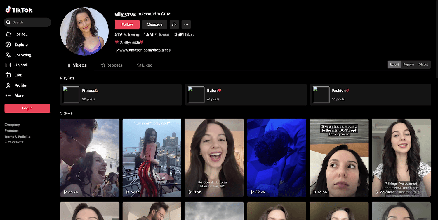The height and width of the screenshot is (220, 438).
Task: Open the Amazon shop link in bio
Action: tap(146, 50)
